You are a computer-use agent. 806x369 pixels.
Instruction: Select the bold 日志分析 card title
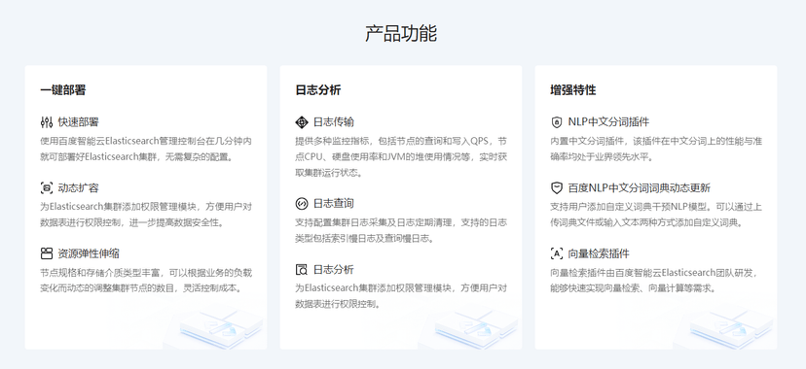[317, 90]
